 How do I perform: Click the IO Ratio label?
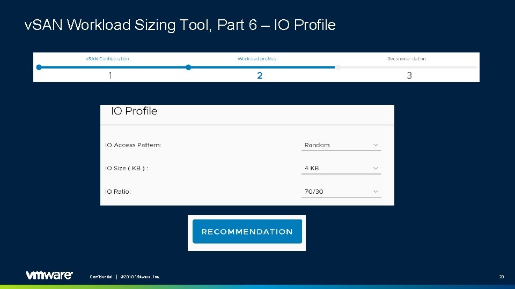click(118, 192)
